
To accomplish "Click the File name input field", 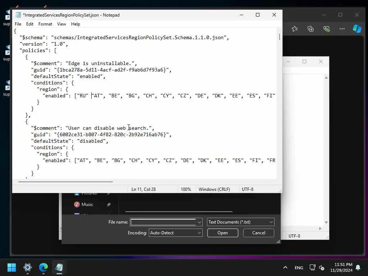I will tap(164, 222).
